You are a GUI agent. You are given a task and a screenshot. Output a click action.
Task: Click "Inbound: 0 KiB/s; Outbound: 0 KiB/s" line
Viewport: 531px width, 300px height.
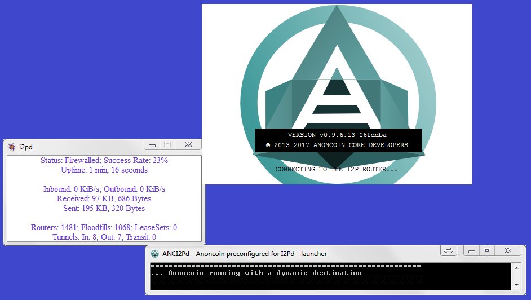[104, 189]
